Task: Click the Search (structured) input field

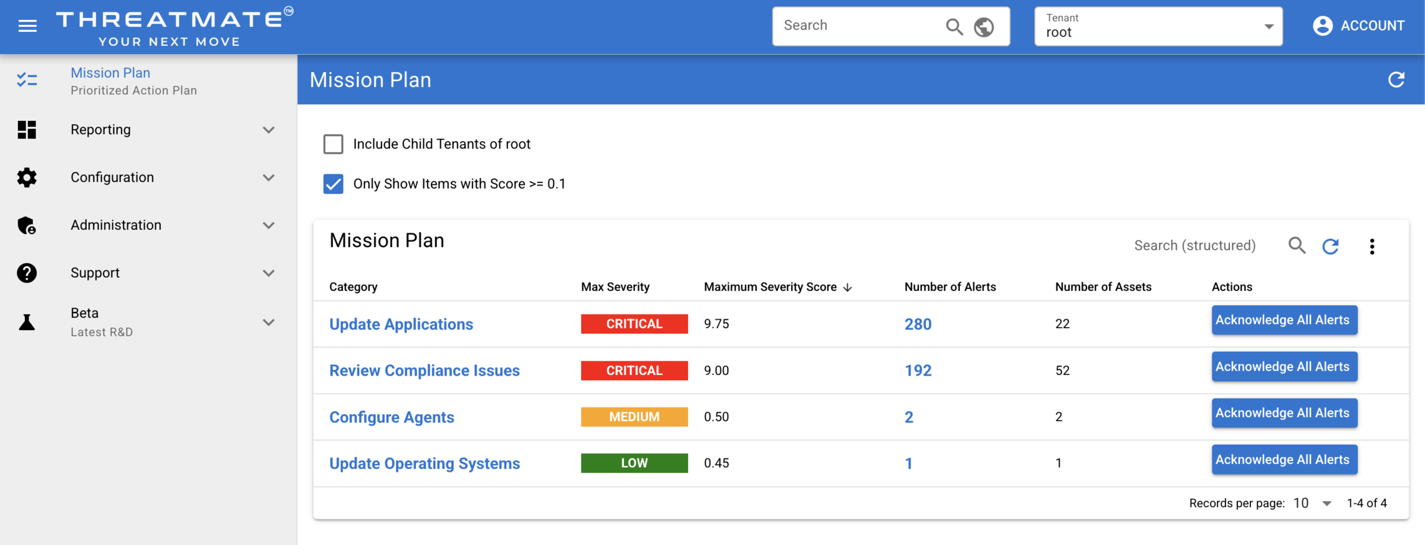Action: [x=1194, y=246]
